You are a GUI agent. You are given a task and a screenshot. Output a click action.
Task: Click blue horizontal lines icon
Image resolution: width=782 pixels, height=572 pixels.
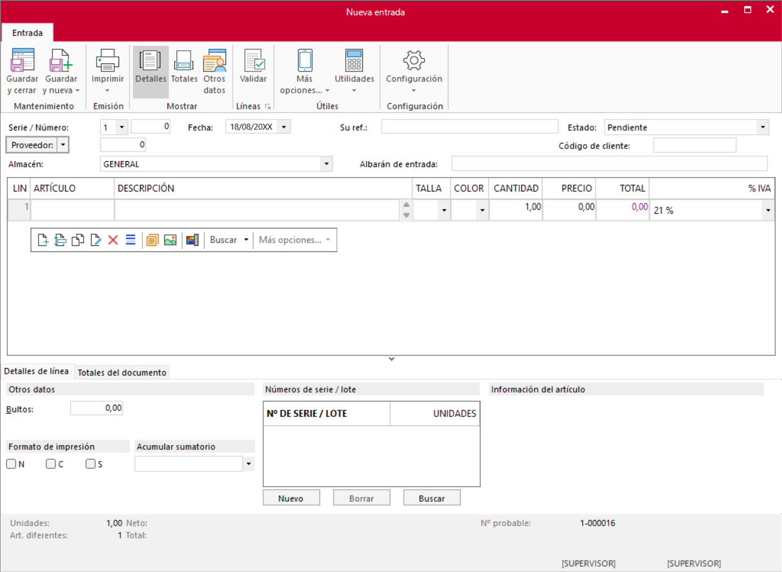coord(130,240)
